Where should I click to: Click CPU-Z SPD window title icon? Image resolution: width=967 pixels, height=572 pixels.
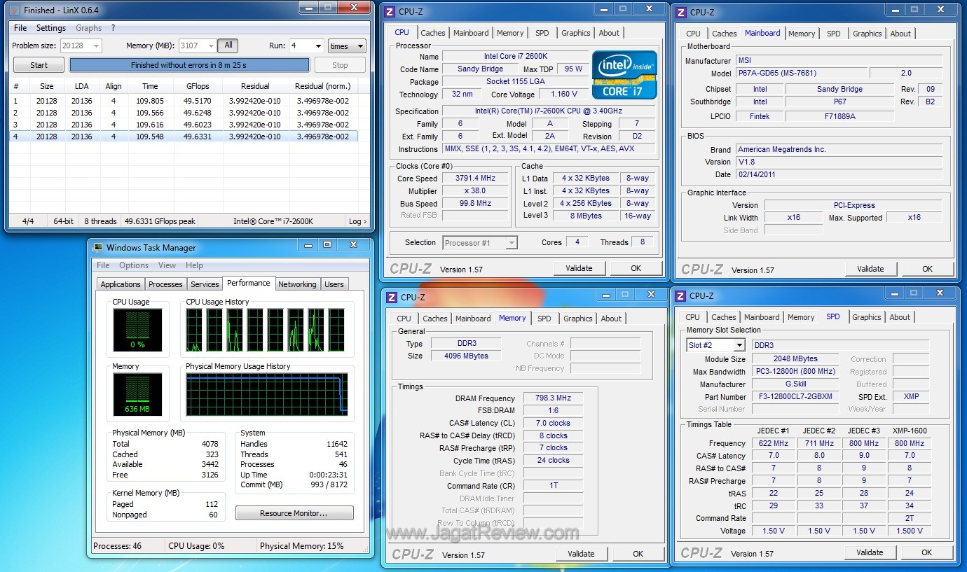(x=680, y=296)
